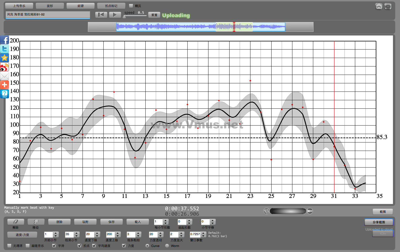Enable the 翻页 page-flip checkbox
400x252 pixels.
(131, 6)
